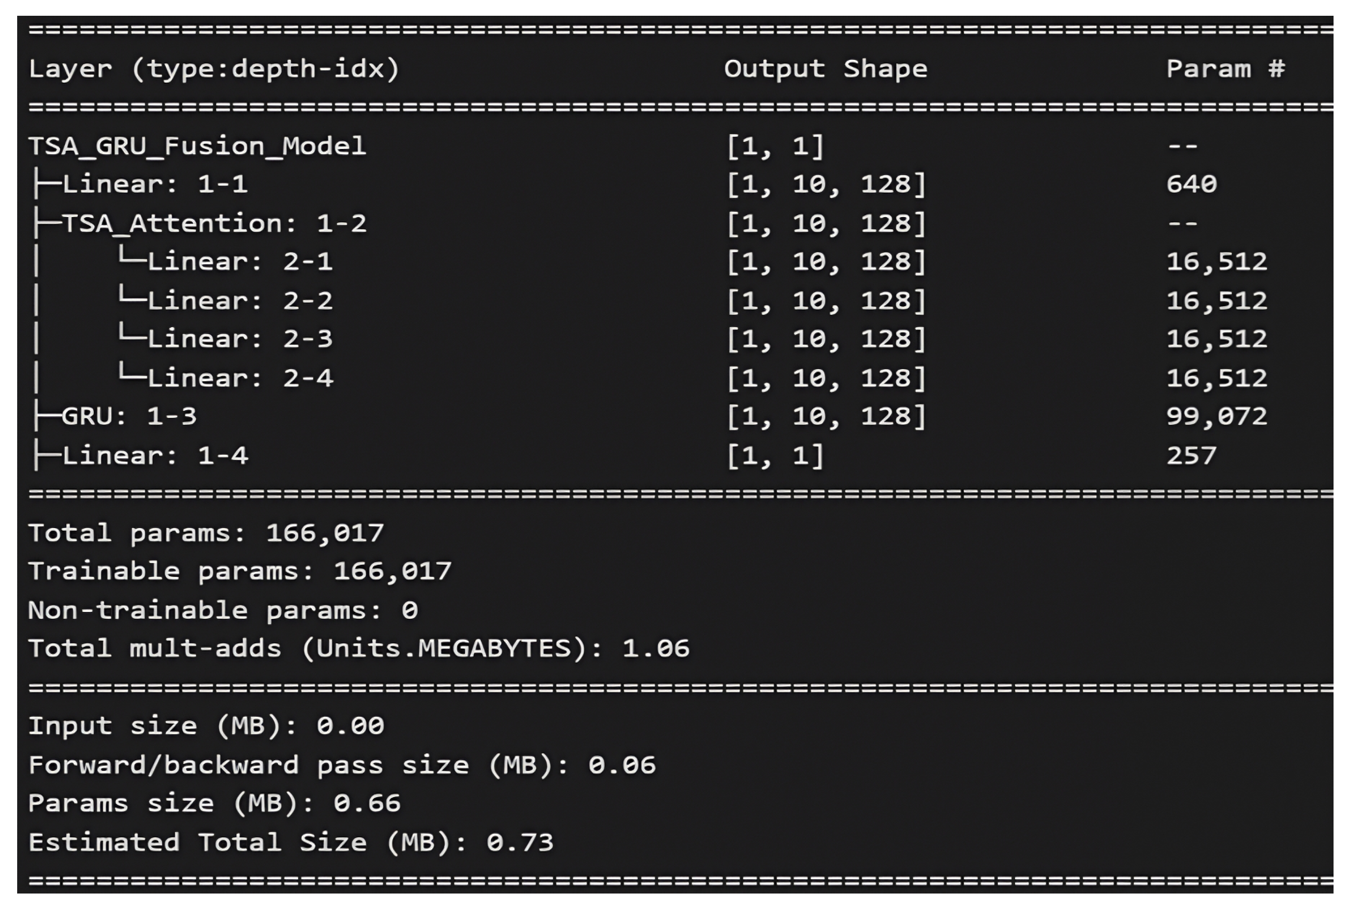
Task: Click the "Params size (MB): 0.66" line
Action: [214, 804]
